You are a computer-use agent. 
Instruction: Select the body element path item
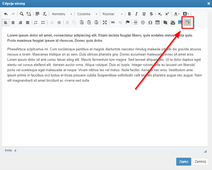tap(8, 150)
